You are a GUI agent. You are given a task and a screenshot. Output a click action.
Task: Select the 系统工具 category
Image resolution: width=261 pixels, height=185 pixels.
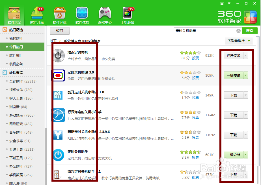tap(17, 149)
